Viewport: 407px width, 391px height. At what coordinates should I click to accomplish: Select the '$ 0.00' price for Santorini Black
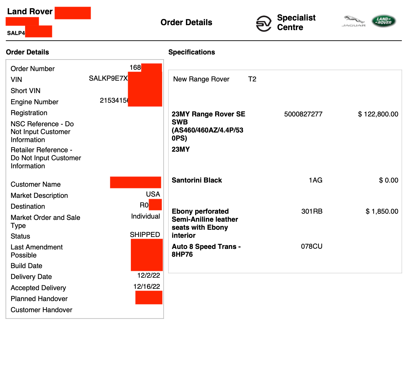[389, 180]
